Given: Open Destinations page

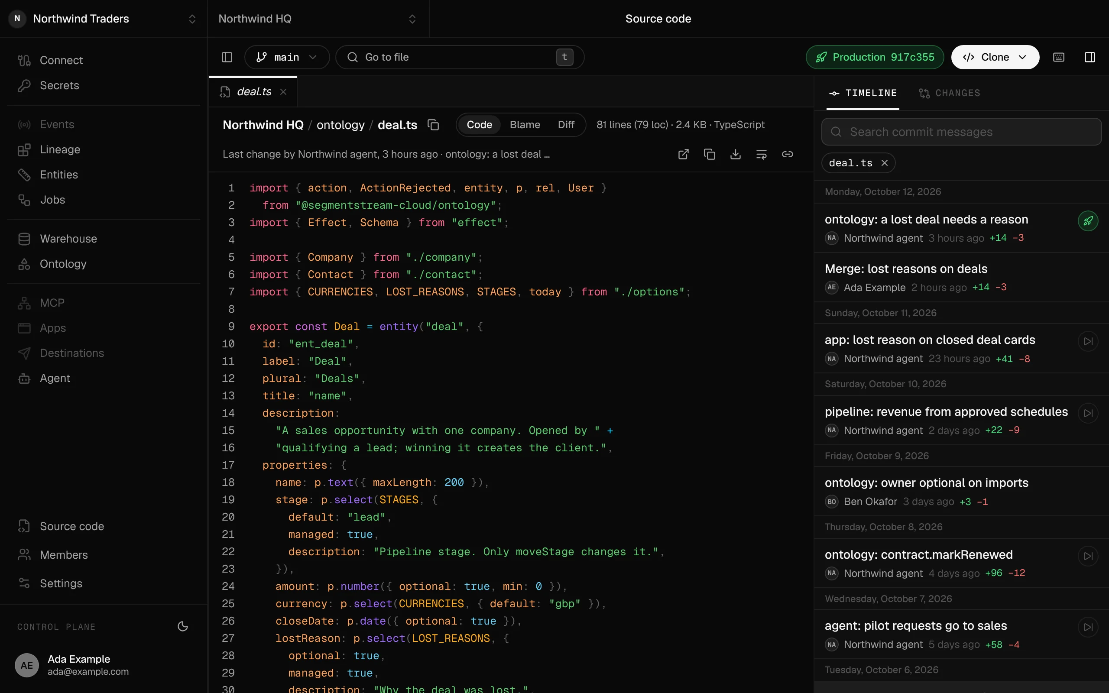Looking at the screenshot, I should click(x=104, y=353).
